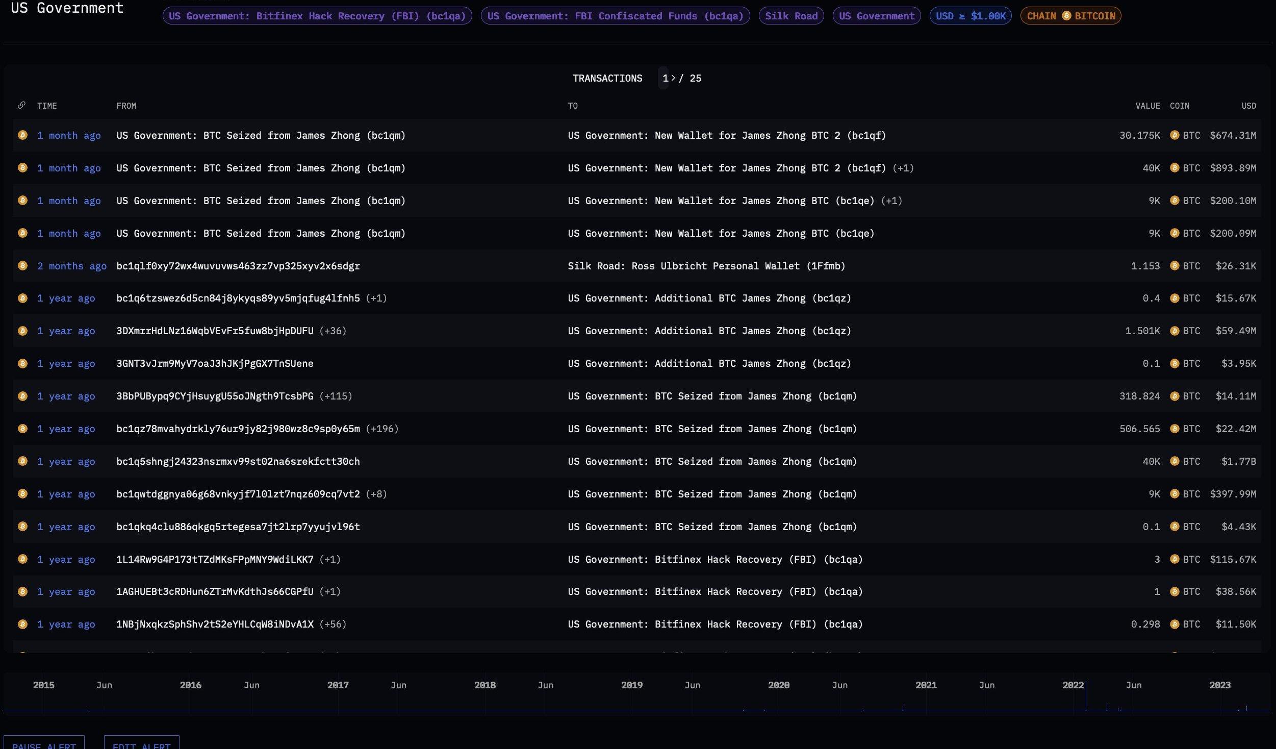
Task: Sort by TIME column header
Action: coord(47,106)
